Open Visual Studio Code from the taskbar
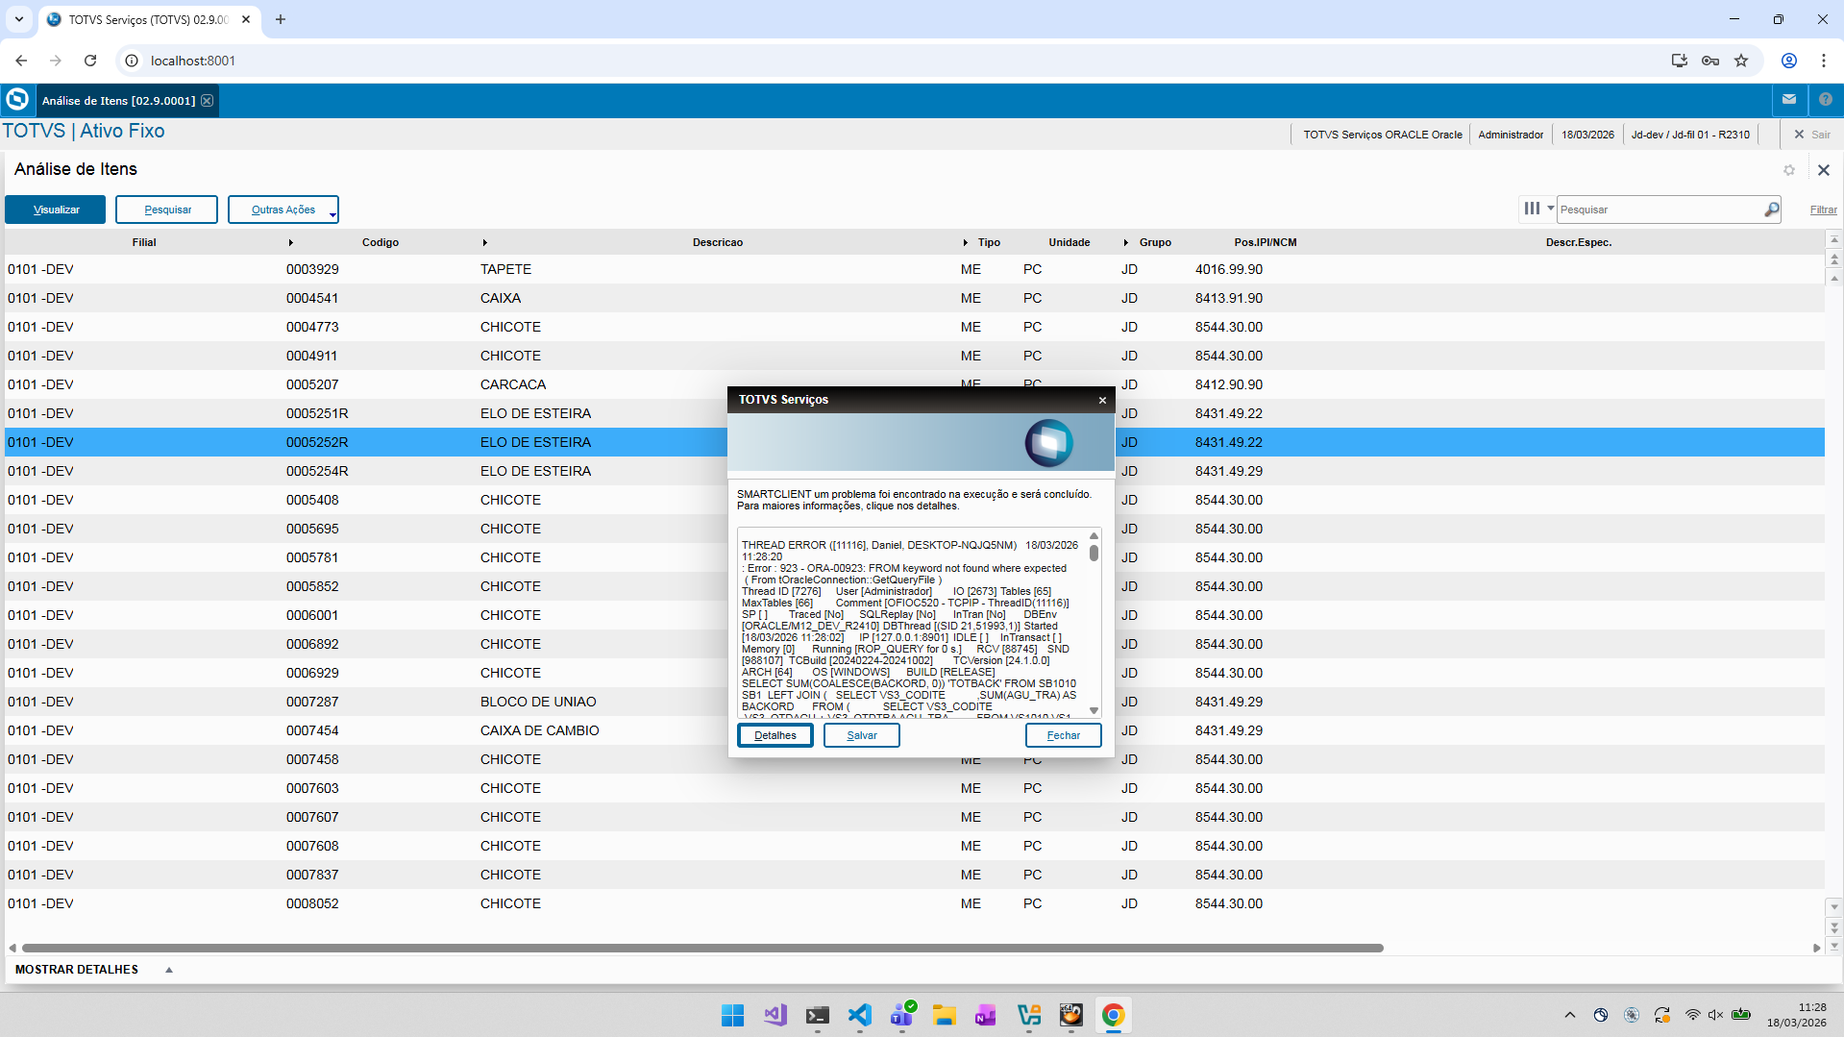This screenshot has height=1037, width=1844. pyautogui.click(x=860, y=1015)
